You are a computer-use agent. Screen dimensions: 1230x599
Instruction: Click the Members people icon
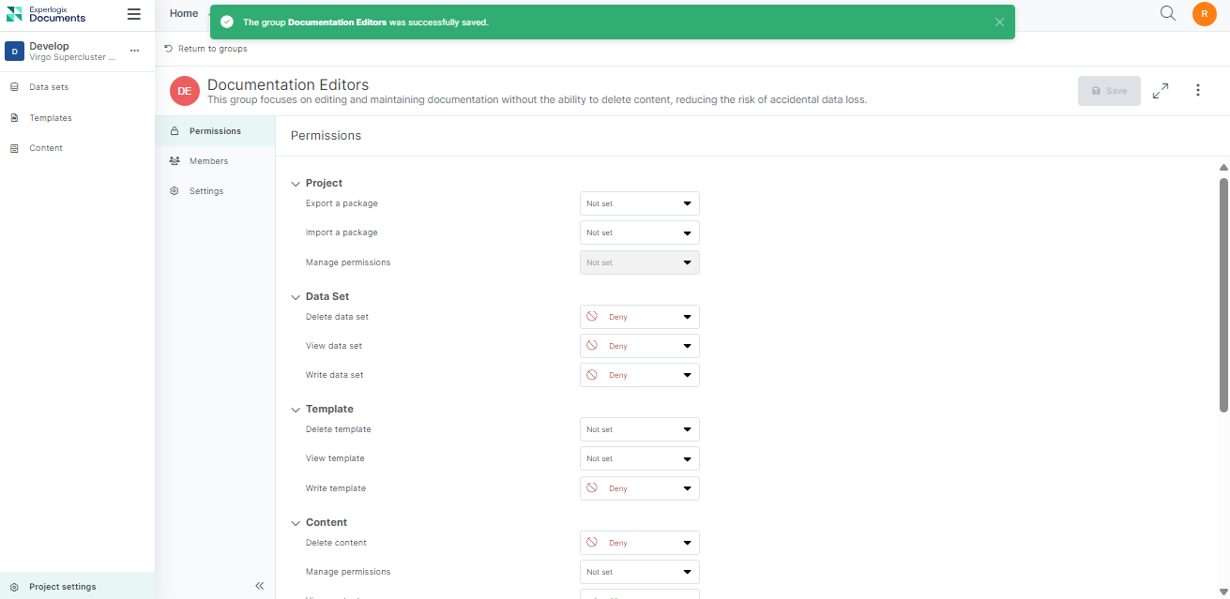pos(175,161)
